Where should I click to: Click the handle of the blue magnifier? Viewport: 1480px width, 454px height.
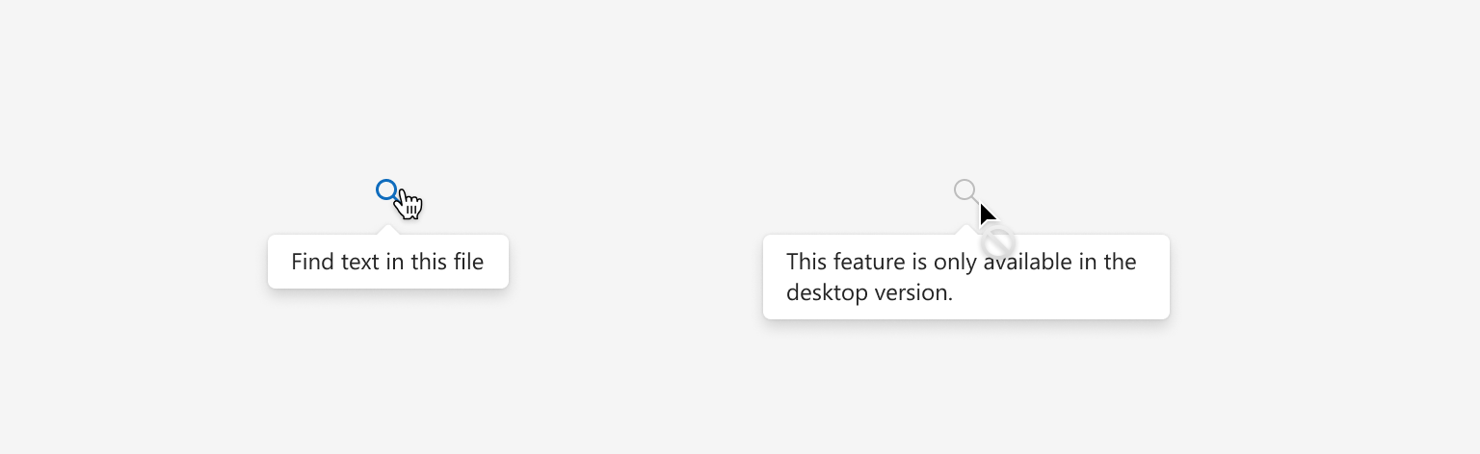point(397,200)
